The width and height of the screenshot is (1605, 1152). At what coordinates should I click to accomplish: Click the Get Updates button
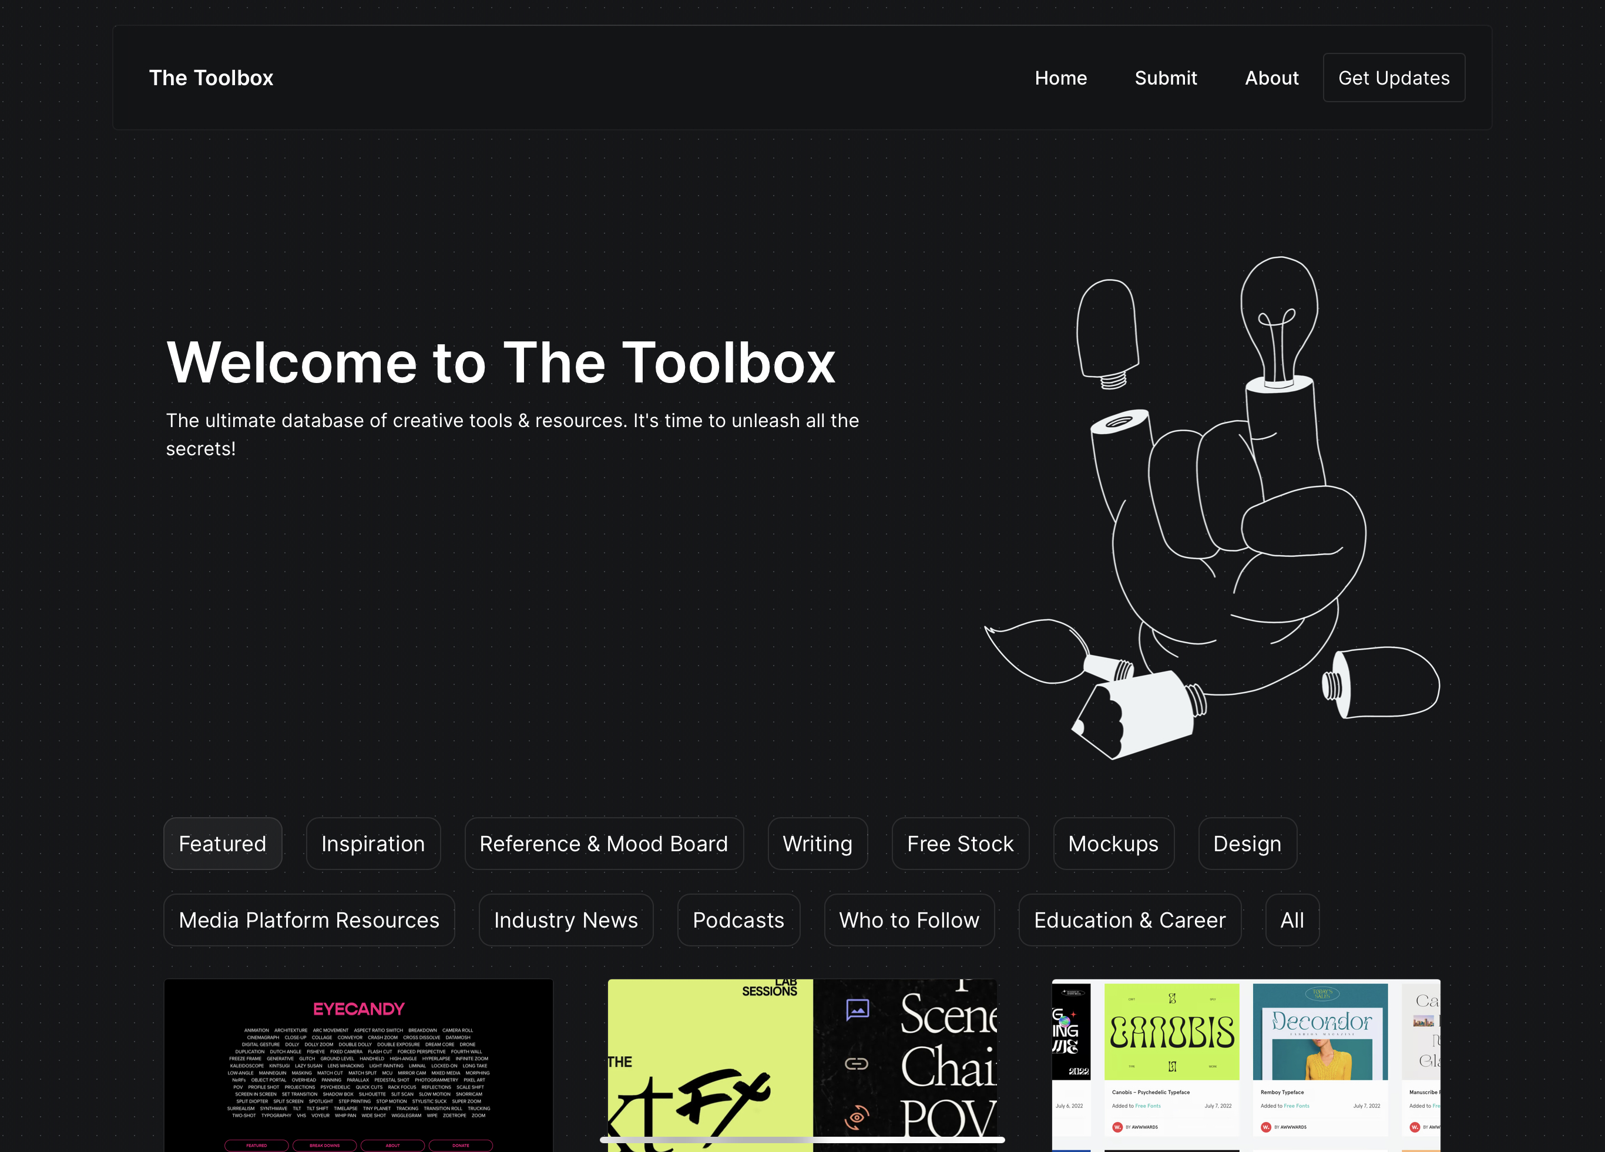coord(1394,78)
